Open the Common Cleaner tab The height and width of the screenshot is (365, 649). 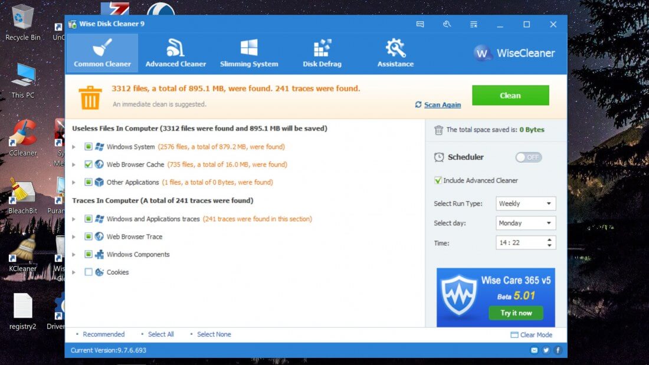tap(102, 53)
